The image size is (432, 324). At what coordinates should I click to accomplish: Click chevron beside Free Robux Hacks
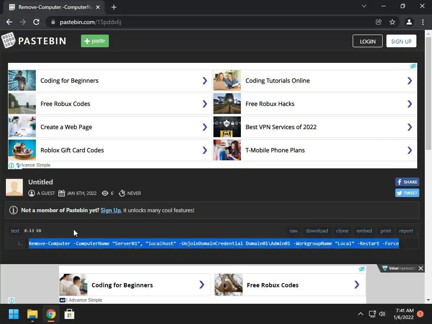click(410, 104)
